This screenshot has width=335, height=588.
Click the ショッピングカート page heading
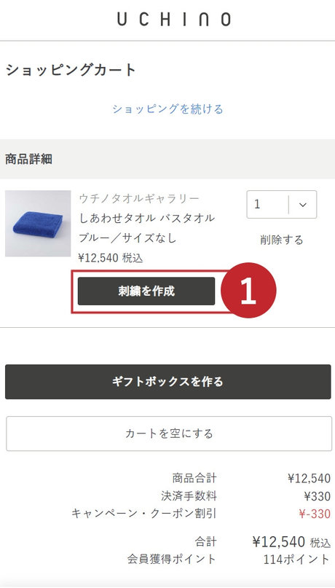point(71,70)
